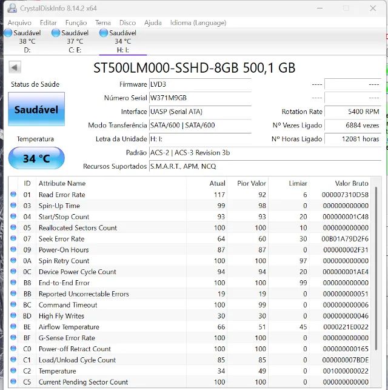
Task: Click the 34 °C temperature button
Action: (x=36, y=158)
